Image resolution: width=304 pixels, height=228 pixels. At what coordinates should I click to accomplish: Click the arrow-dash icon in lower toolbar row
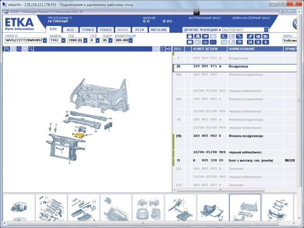click(213, 42)
